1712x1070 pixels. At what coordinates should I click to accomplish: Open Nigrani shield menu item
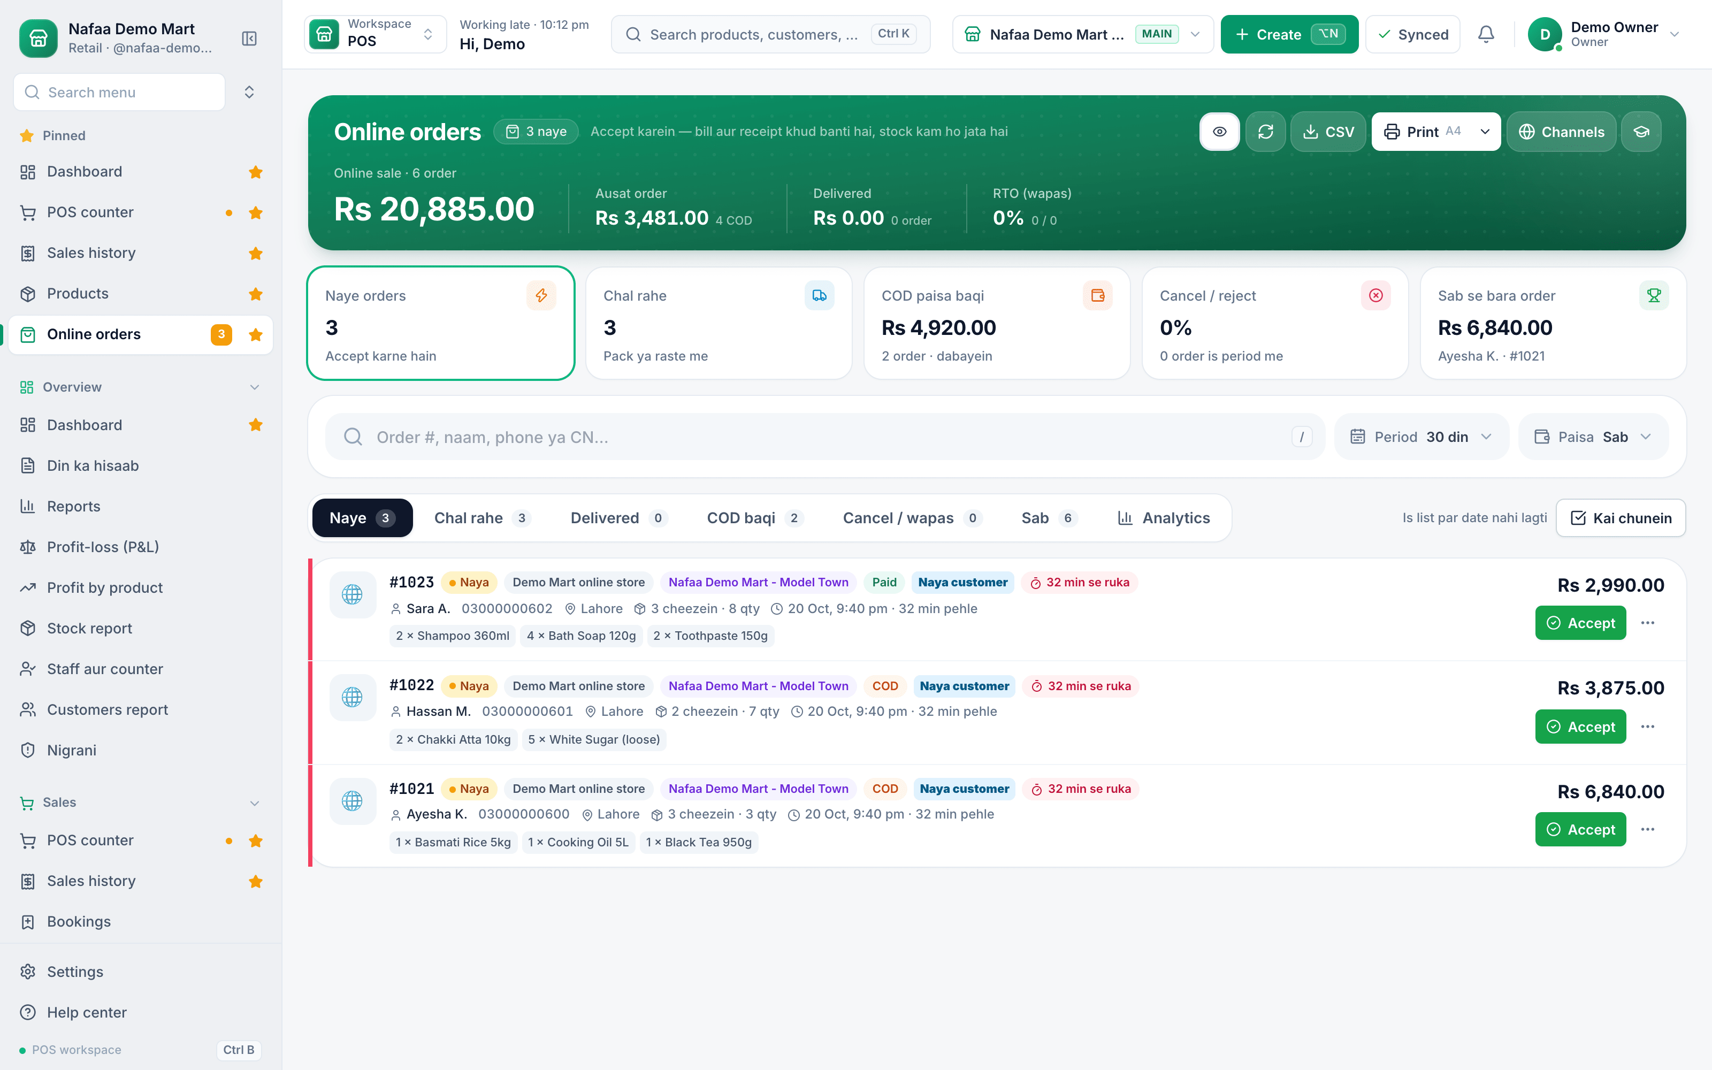coord(141,750)
